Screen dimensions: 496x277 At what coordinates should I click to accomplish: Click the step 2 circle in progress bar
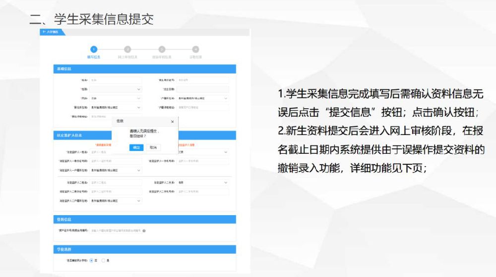127,49
